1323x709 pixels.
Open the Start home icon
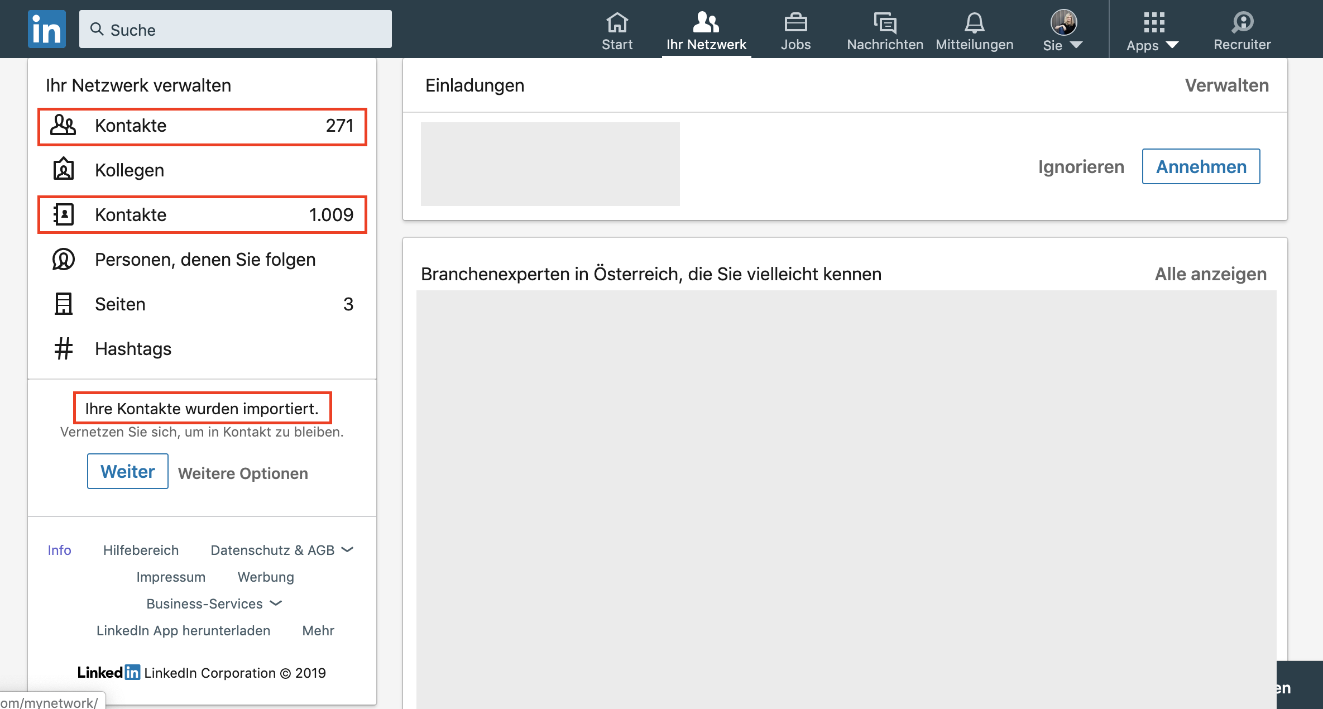pos(617,23)
